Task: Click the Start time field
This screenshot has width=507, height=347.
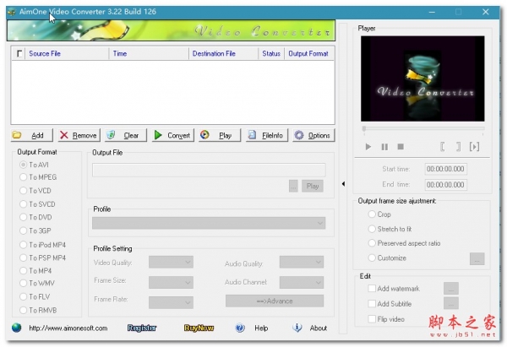Action: (x=446, y=169)
